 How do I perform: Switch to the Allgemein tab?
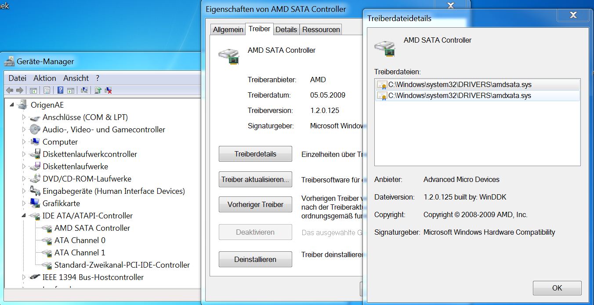(228, 30)
